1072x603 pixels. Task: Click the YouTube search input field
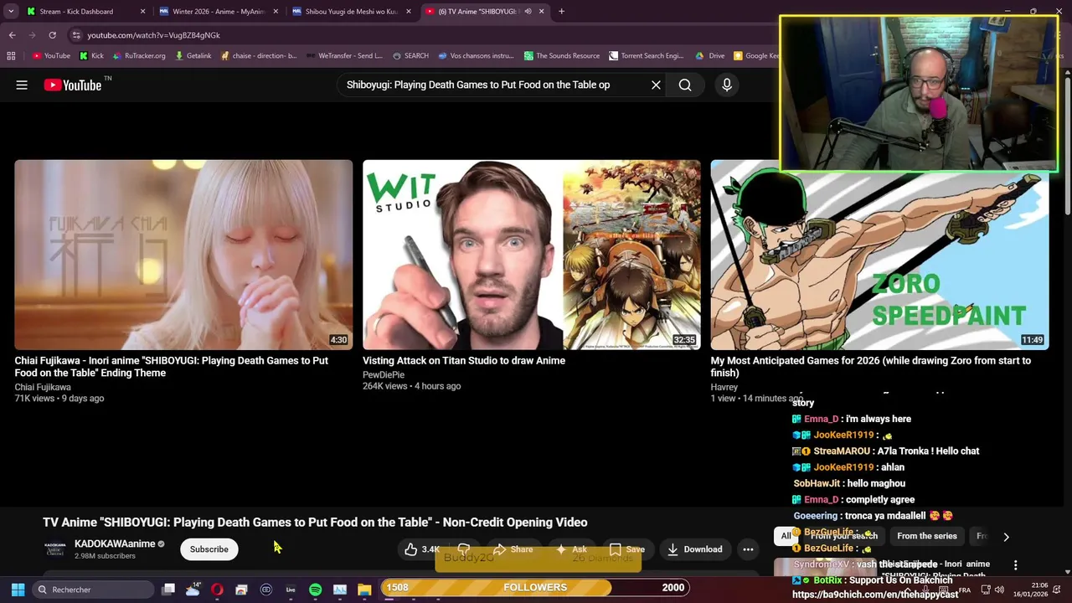[x=494, y=85]
